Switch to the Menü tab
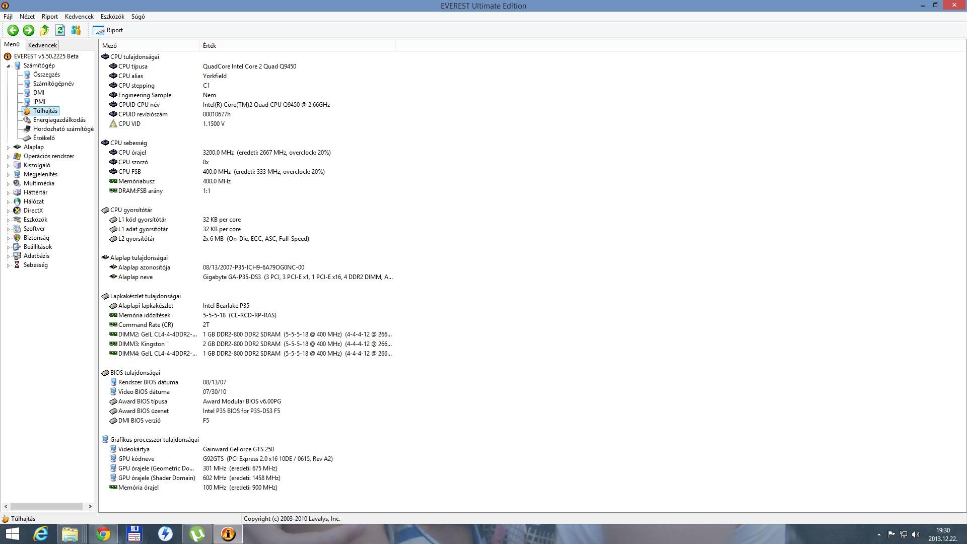 point(12,44)
